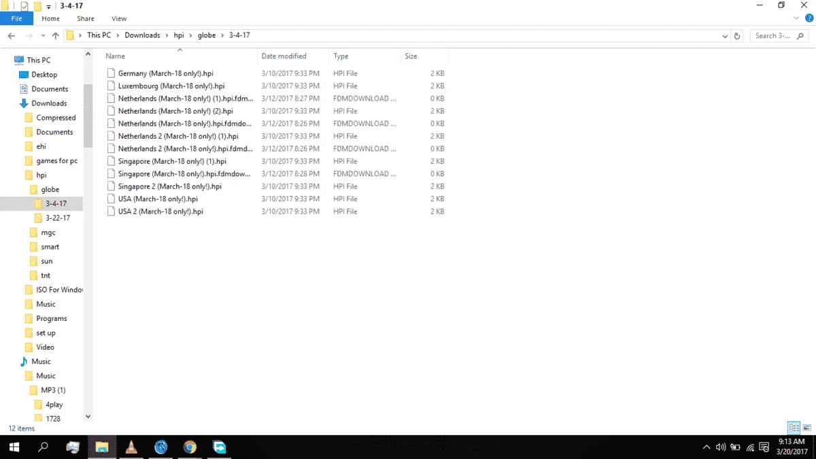Viewport: 816px width, 459px height.
Task: Select the 3-22-17 folder in tree
Action: [x=58, y=218]
